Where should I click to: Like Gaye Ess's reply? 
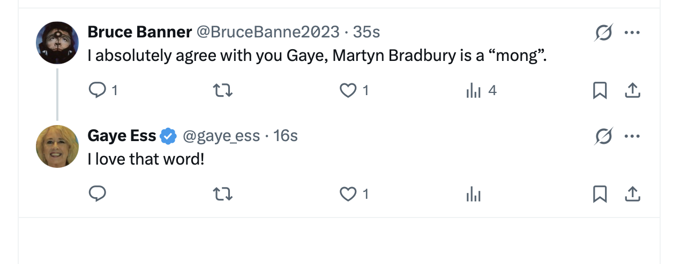[348, 195]
